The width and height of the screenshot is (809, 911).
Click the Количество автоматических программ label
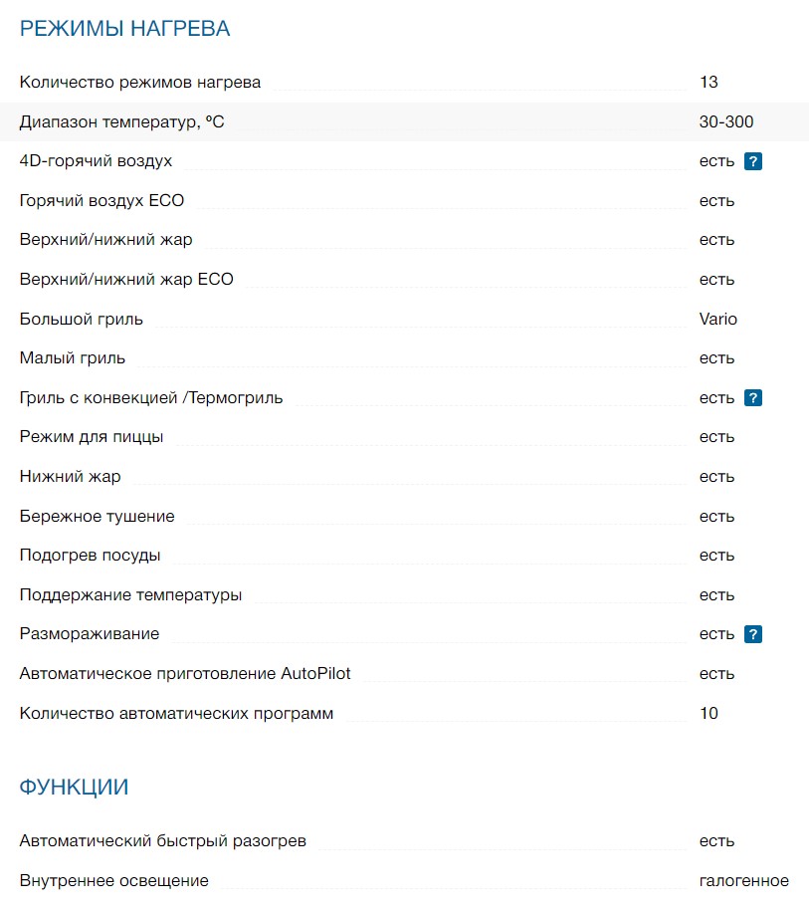tap(176, 714)
